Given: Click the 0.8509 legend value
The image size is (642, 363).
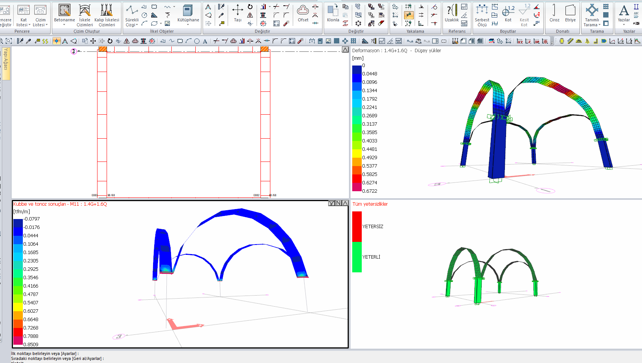Looking at the screenshot, I should click(x=31, y=344).
